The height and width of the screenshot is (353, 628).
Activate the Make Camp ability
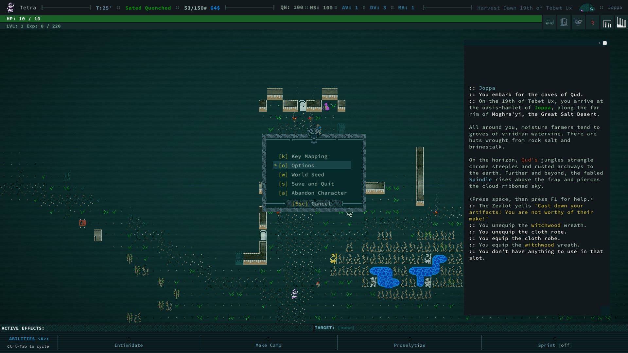pos(268,345)
